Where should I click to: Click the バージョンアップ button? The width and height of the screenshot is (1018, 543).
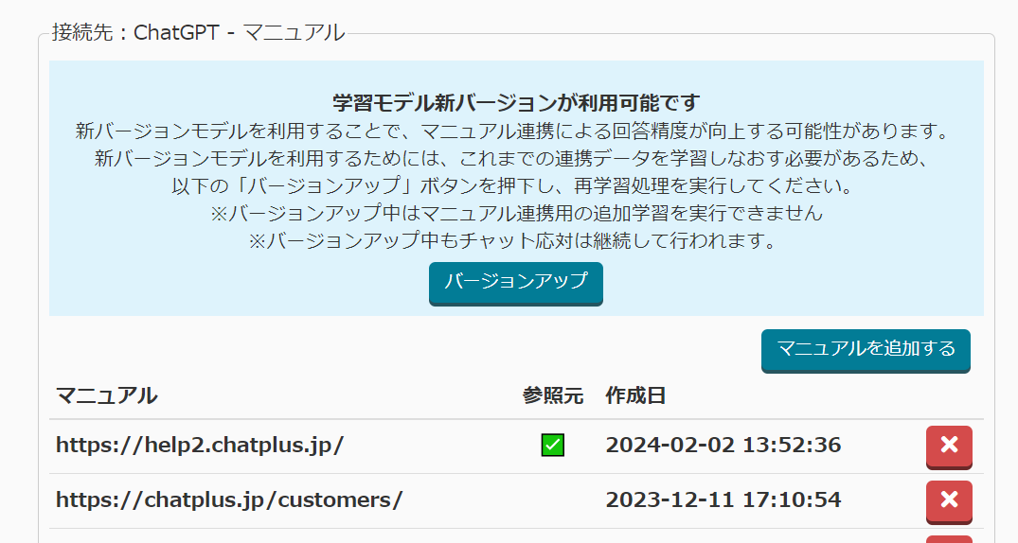coord(515,282)
